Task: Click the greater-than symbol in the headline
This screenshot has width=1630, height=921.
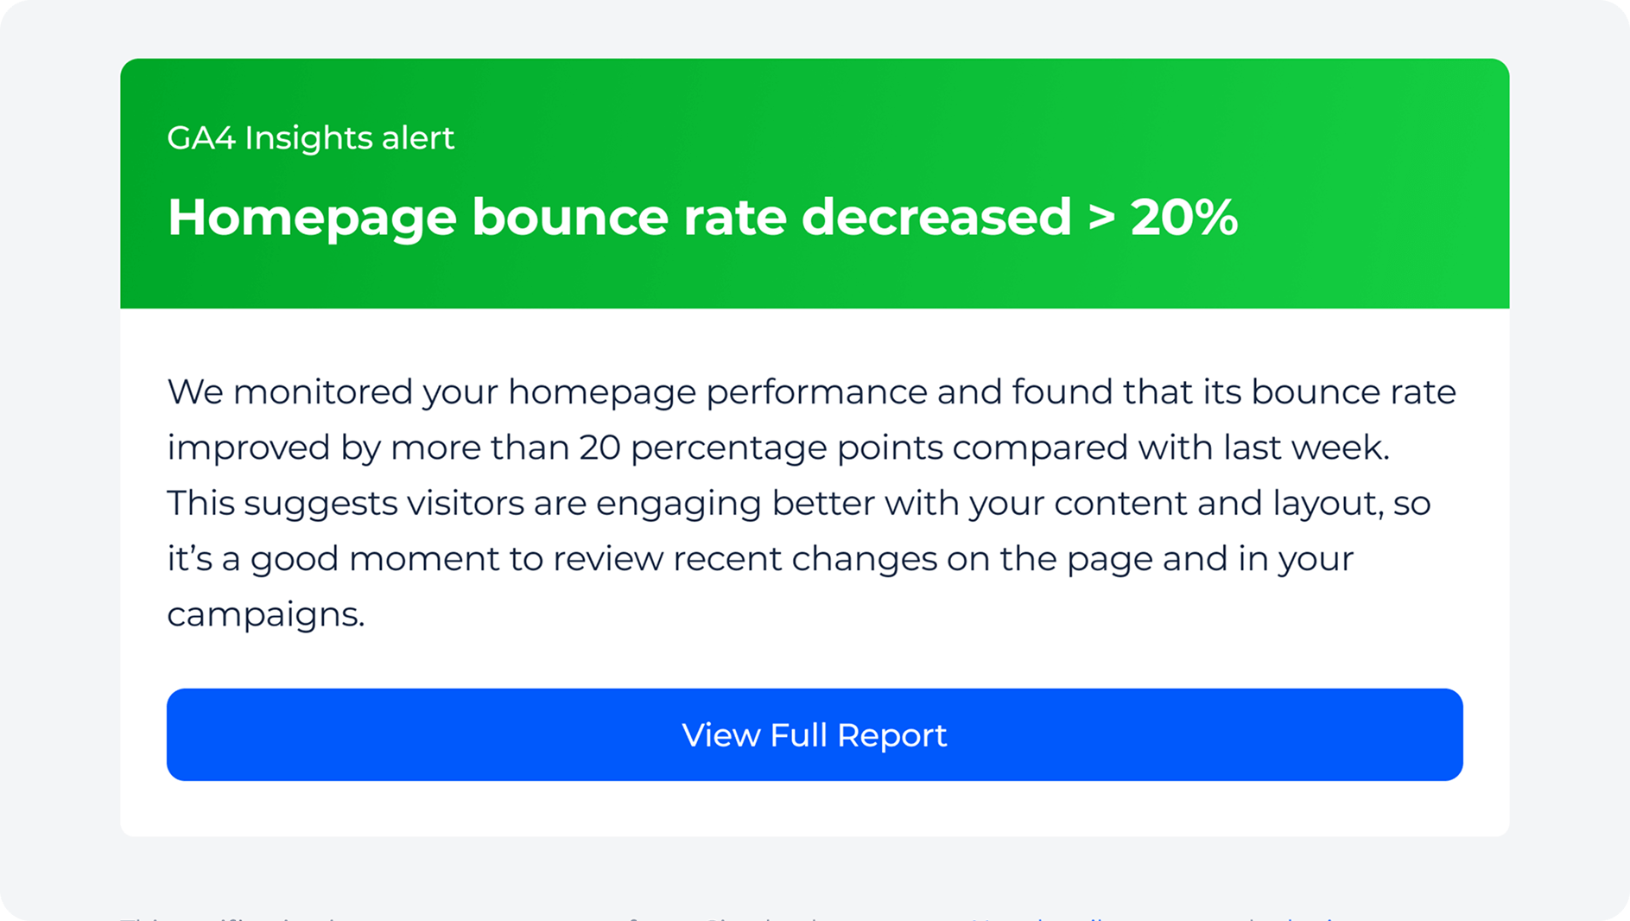Action: 1100,217
